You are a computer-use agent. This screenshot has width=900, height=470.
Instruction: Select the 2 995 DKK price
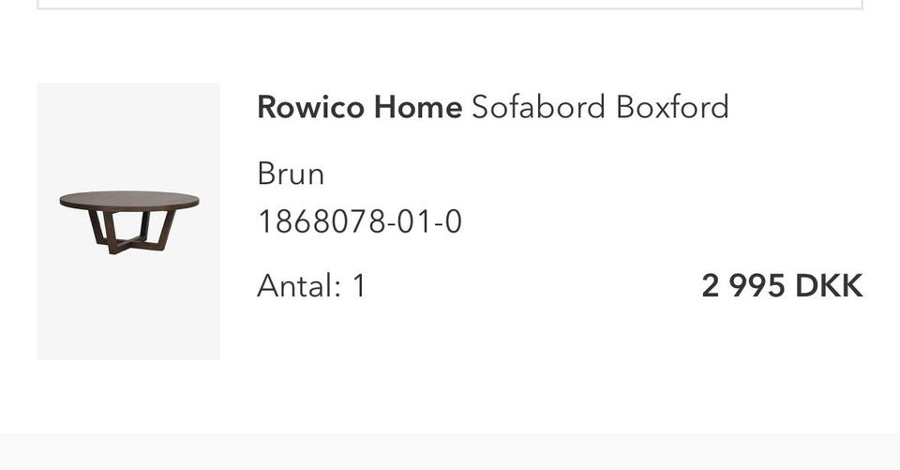(x=781, y=286)
